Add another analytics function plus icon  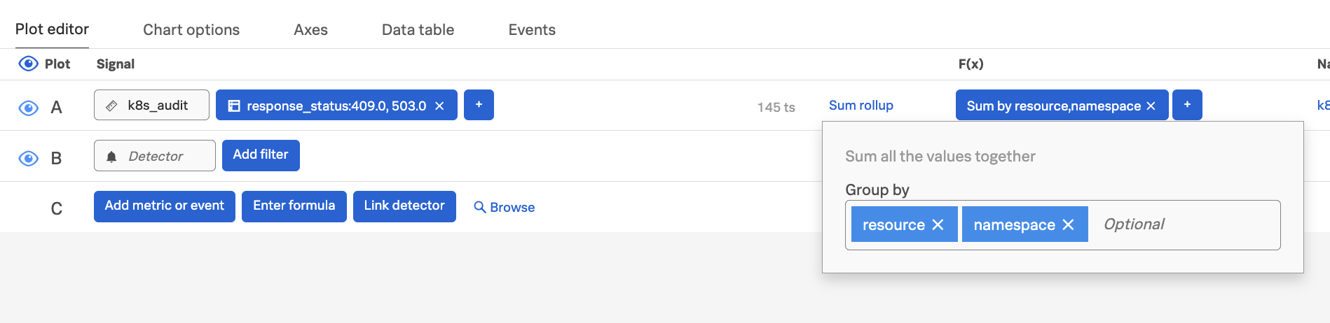click(x=1187, y=105)
